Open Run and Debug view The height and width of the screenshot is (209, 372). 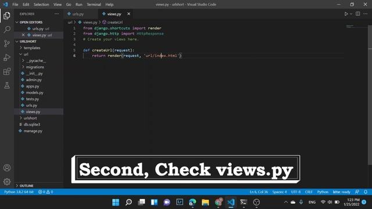7,57
